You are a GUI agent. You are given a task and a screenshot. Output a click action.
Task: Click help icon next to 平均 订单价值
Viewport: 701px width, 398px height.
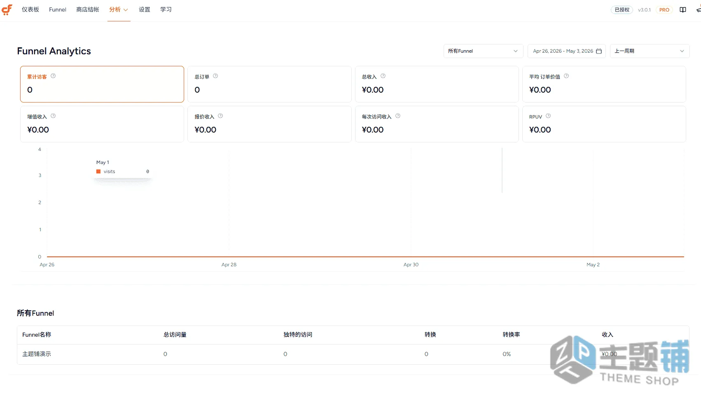[566, 76]
